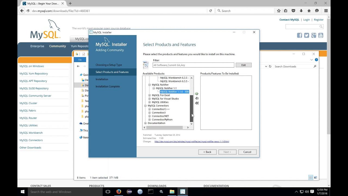Screen dimensions: 348x196
Task: Switch Explorer to large icons view
Action: pos(315,177)
